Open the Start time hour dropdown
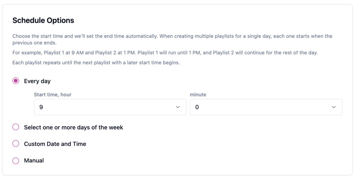The height and width of the screenshot is (179, 357). (x=110, y=107)
